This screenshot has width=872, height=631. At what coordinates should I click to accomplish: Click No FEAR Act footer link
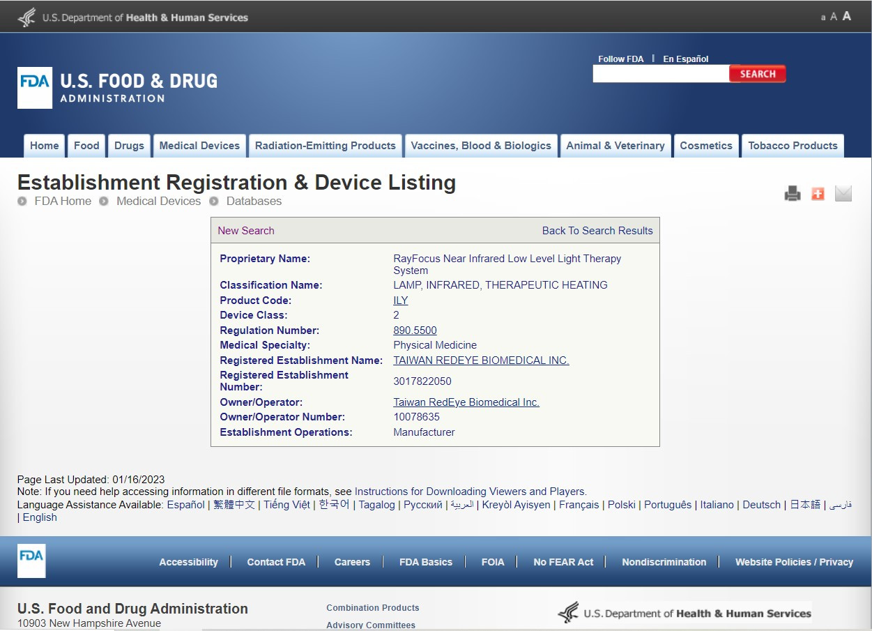pos(563,562)
